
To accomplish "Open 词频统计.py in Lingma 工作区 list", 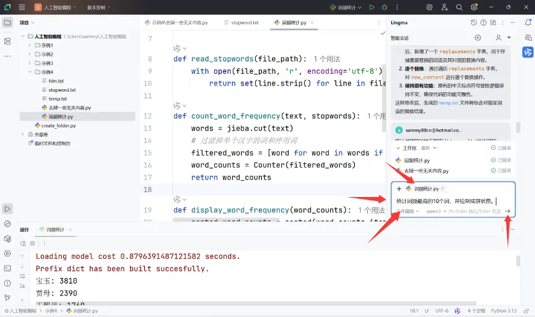I will (417, 160).
